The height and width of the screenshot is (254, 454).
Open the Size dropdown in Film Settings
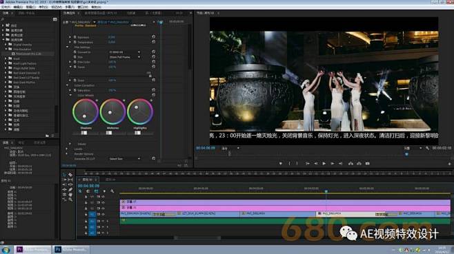pyautogui.click(x=124, y=57)
